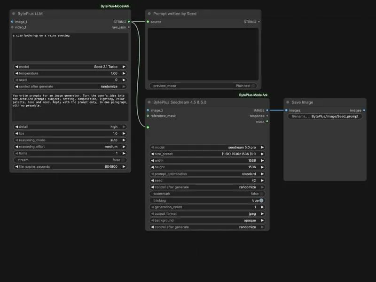This screenshot has height=282, width=376.
Task: Collapse the Prompt written by Seed node dot
Action: [x=149, y=14]
